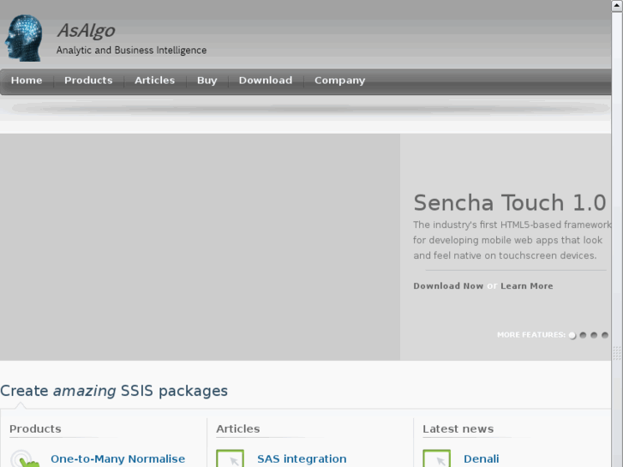The height and width of the screenshot is (467, 623).
Task: Click the Denali news icon
Action: pyautogui.click(x=437, y=459)
